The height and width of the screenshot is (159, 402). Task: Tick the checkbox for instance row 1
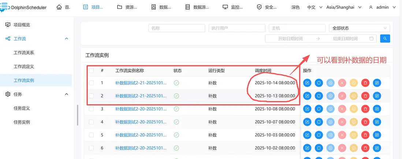pyautogui.click(x=91, y=83)
